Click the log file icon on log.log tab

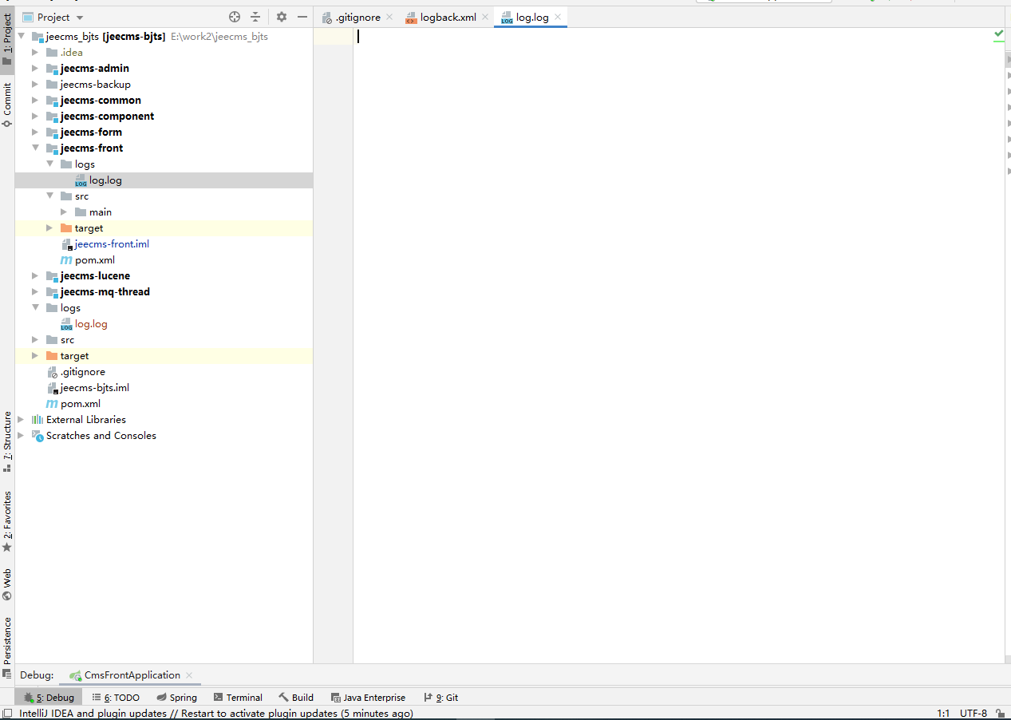(507, 18)
